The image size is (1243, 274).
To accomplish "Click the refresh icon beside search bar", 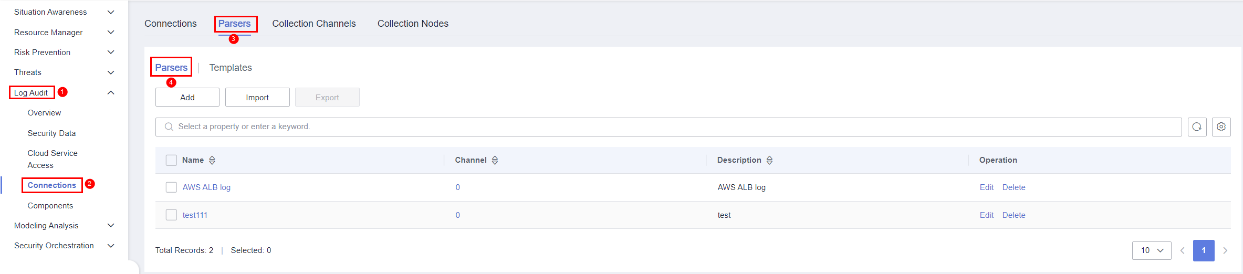I will 1197,127.
